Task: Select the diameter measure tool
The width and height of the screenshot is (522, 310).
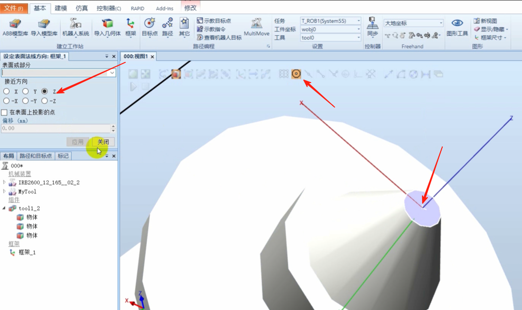Action: coord(413,74)
